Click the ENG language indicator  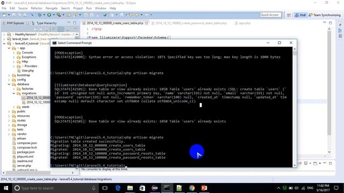[x=310, y=188]
